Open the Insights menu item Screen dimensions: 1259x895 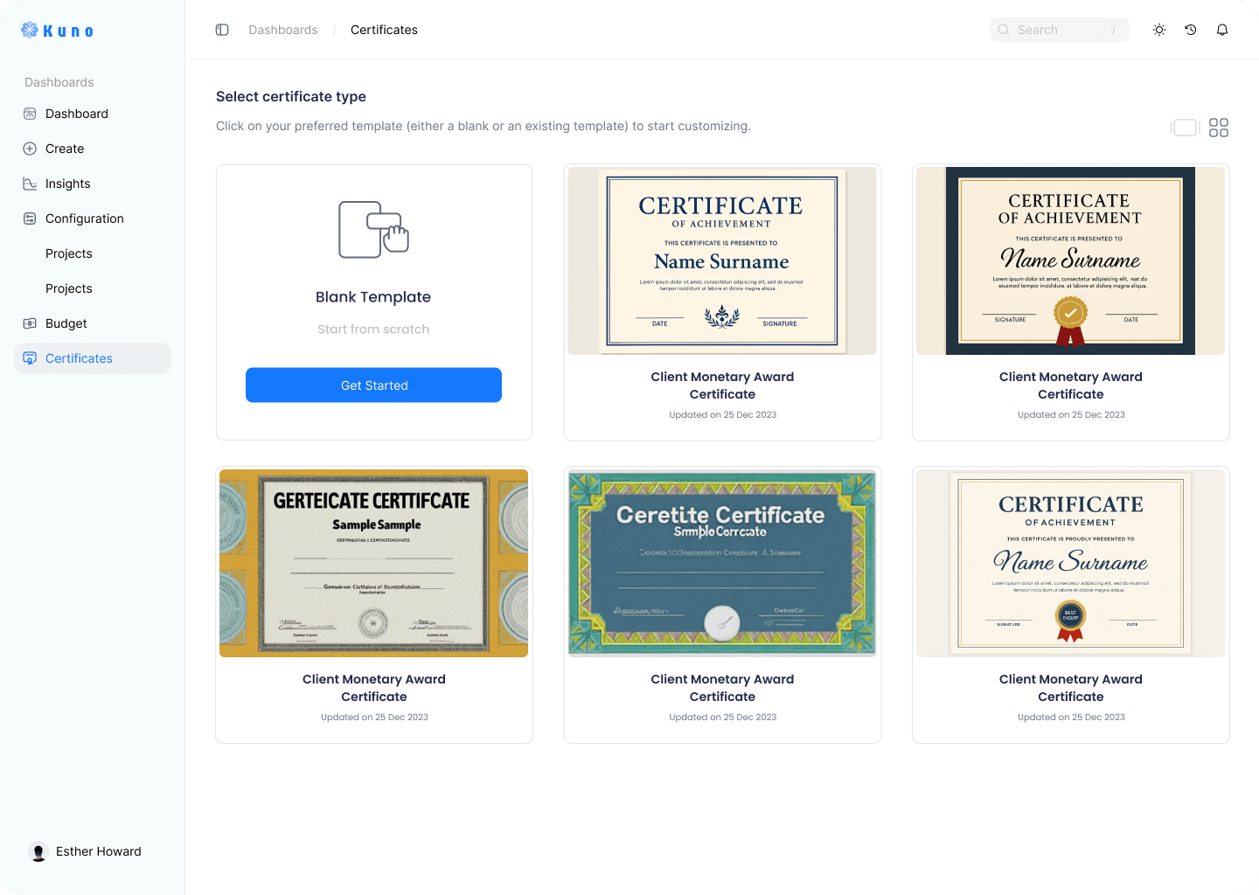click(93, 184)
